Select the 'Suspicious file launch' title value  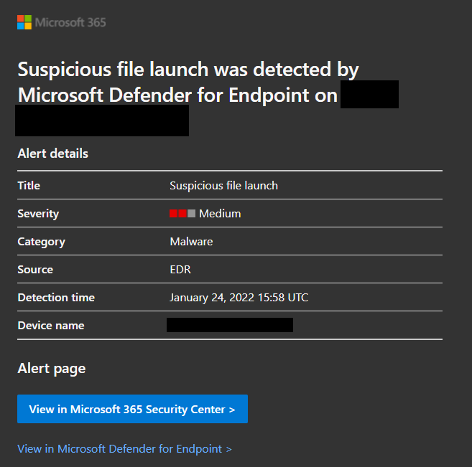pos(223,185)
